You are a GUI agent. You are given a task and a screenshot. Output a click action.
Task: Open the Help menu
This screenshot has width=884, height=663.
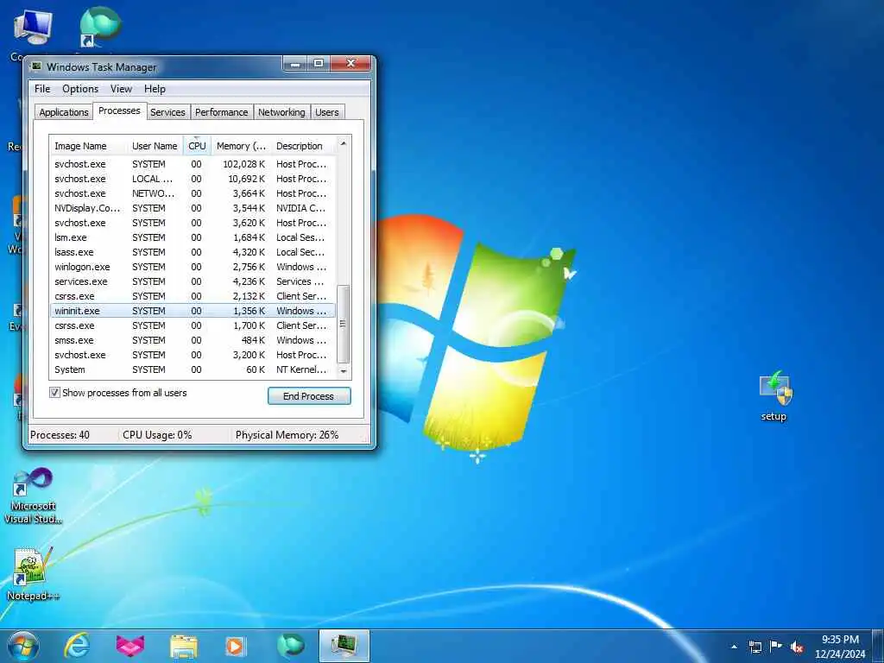(155, 89)
